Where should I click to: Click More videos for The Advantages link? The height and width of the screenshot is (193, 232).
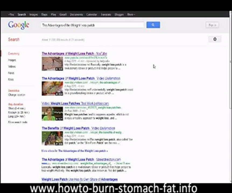75,151
